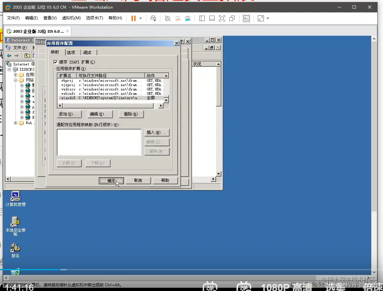Click the video progress bar at the bottom
The height and width of the screenshot is (291, 383).
click(x=192, y=270)
